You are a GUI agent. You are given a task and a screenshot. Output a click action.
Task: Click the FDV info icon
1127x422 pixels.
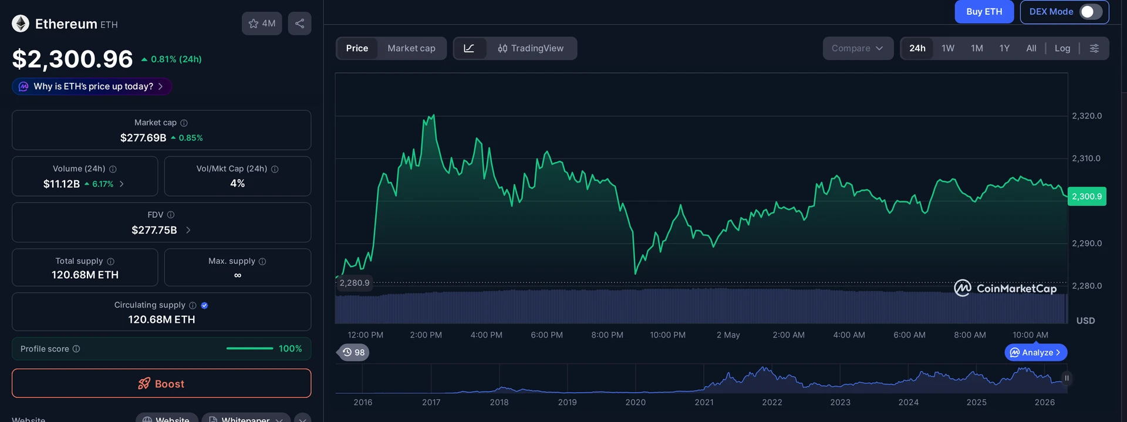click(171, 215)
